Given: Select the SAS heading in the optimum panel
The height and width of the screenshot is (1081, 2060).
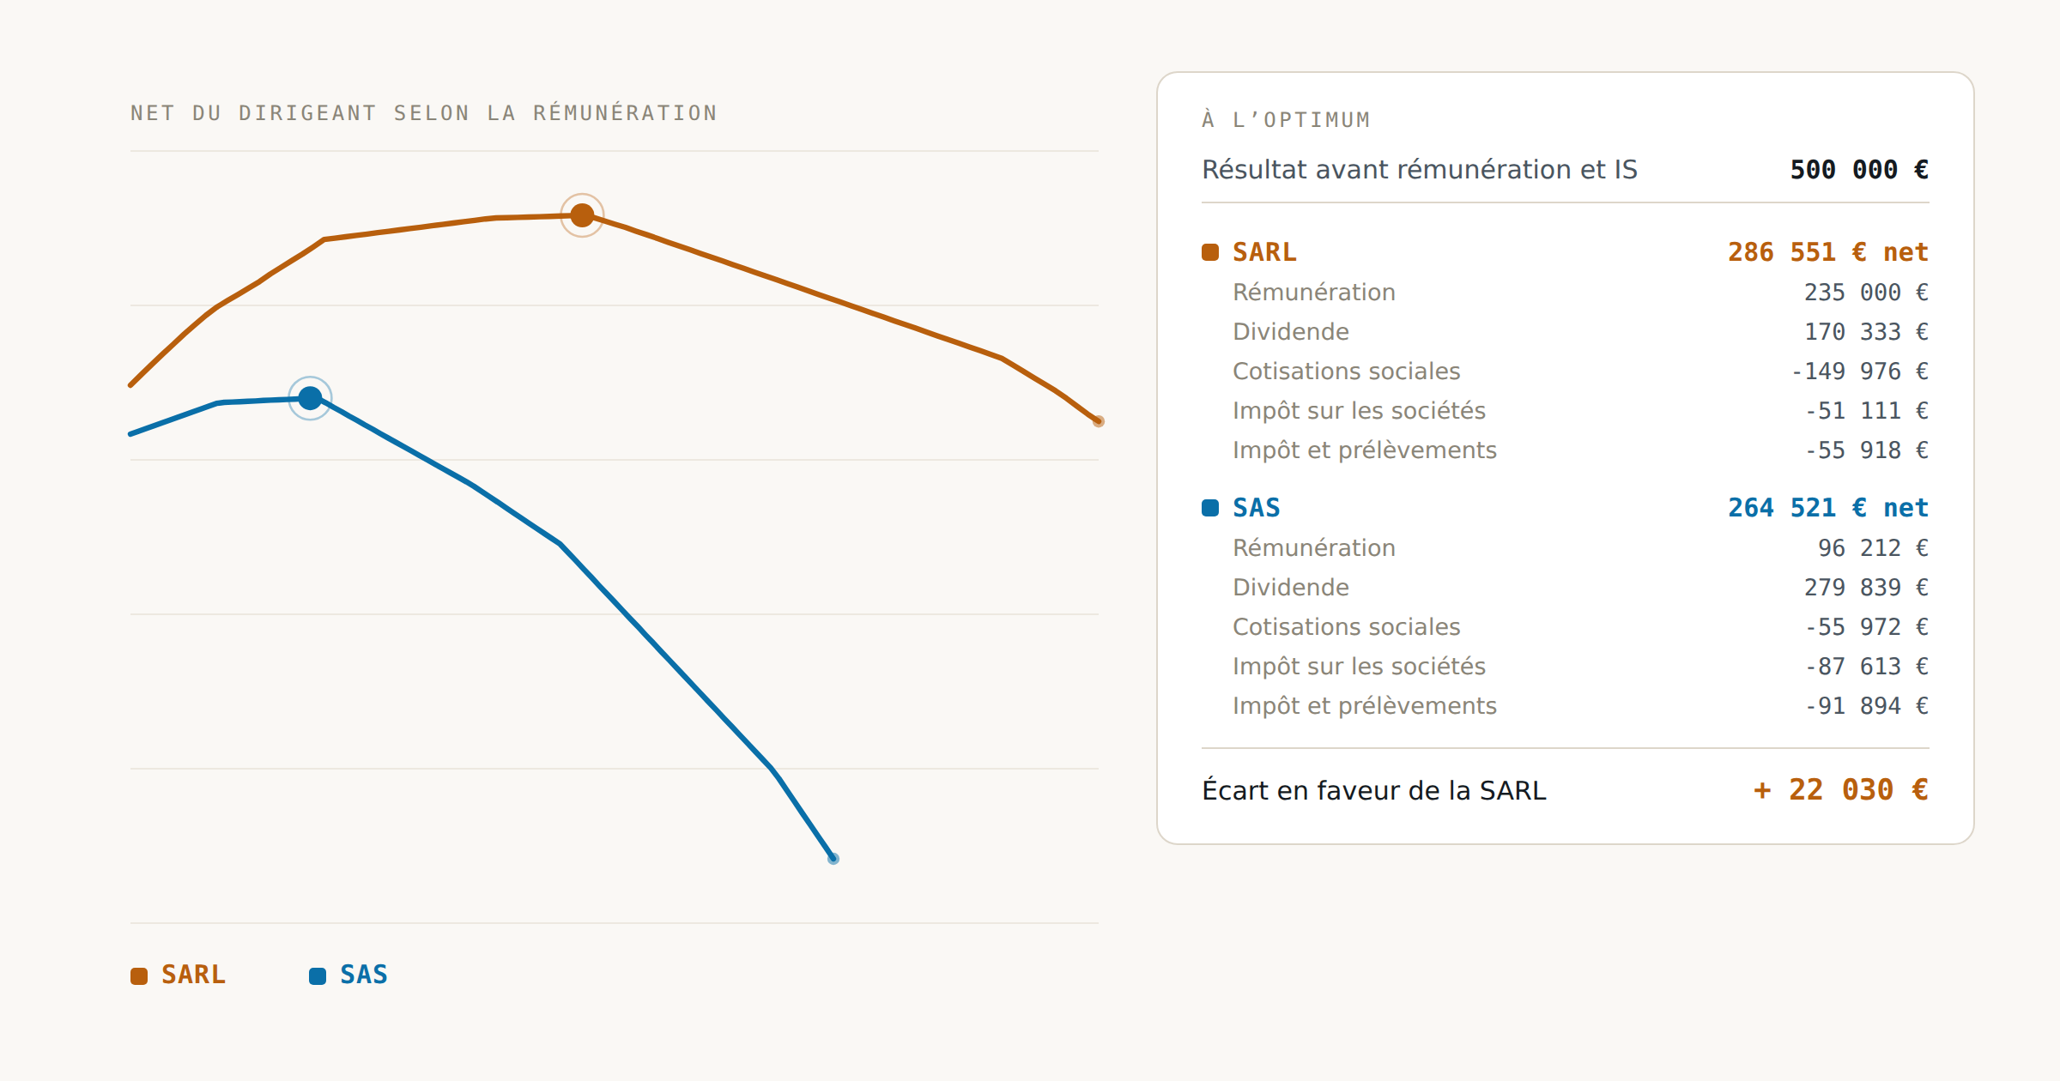Looking at the screenshot, I should coord(1257,508).
